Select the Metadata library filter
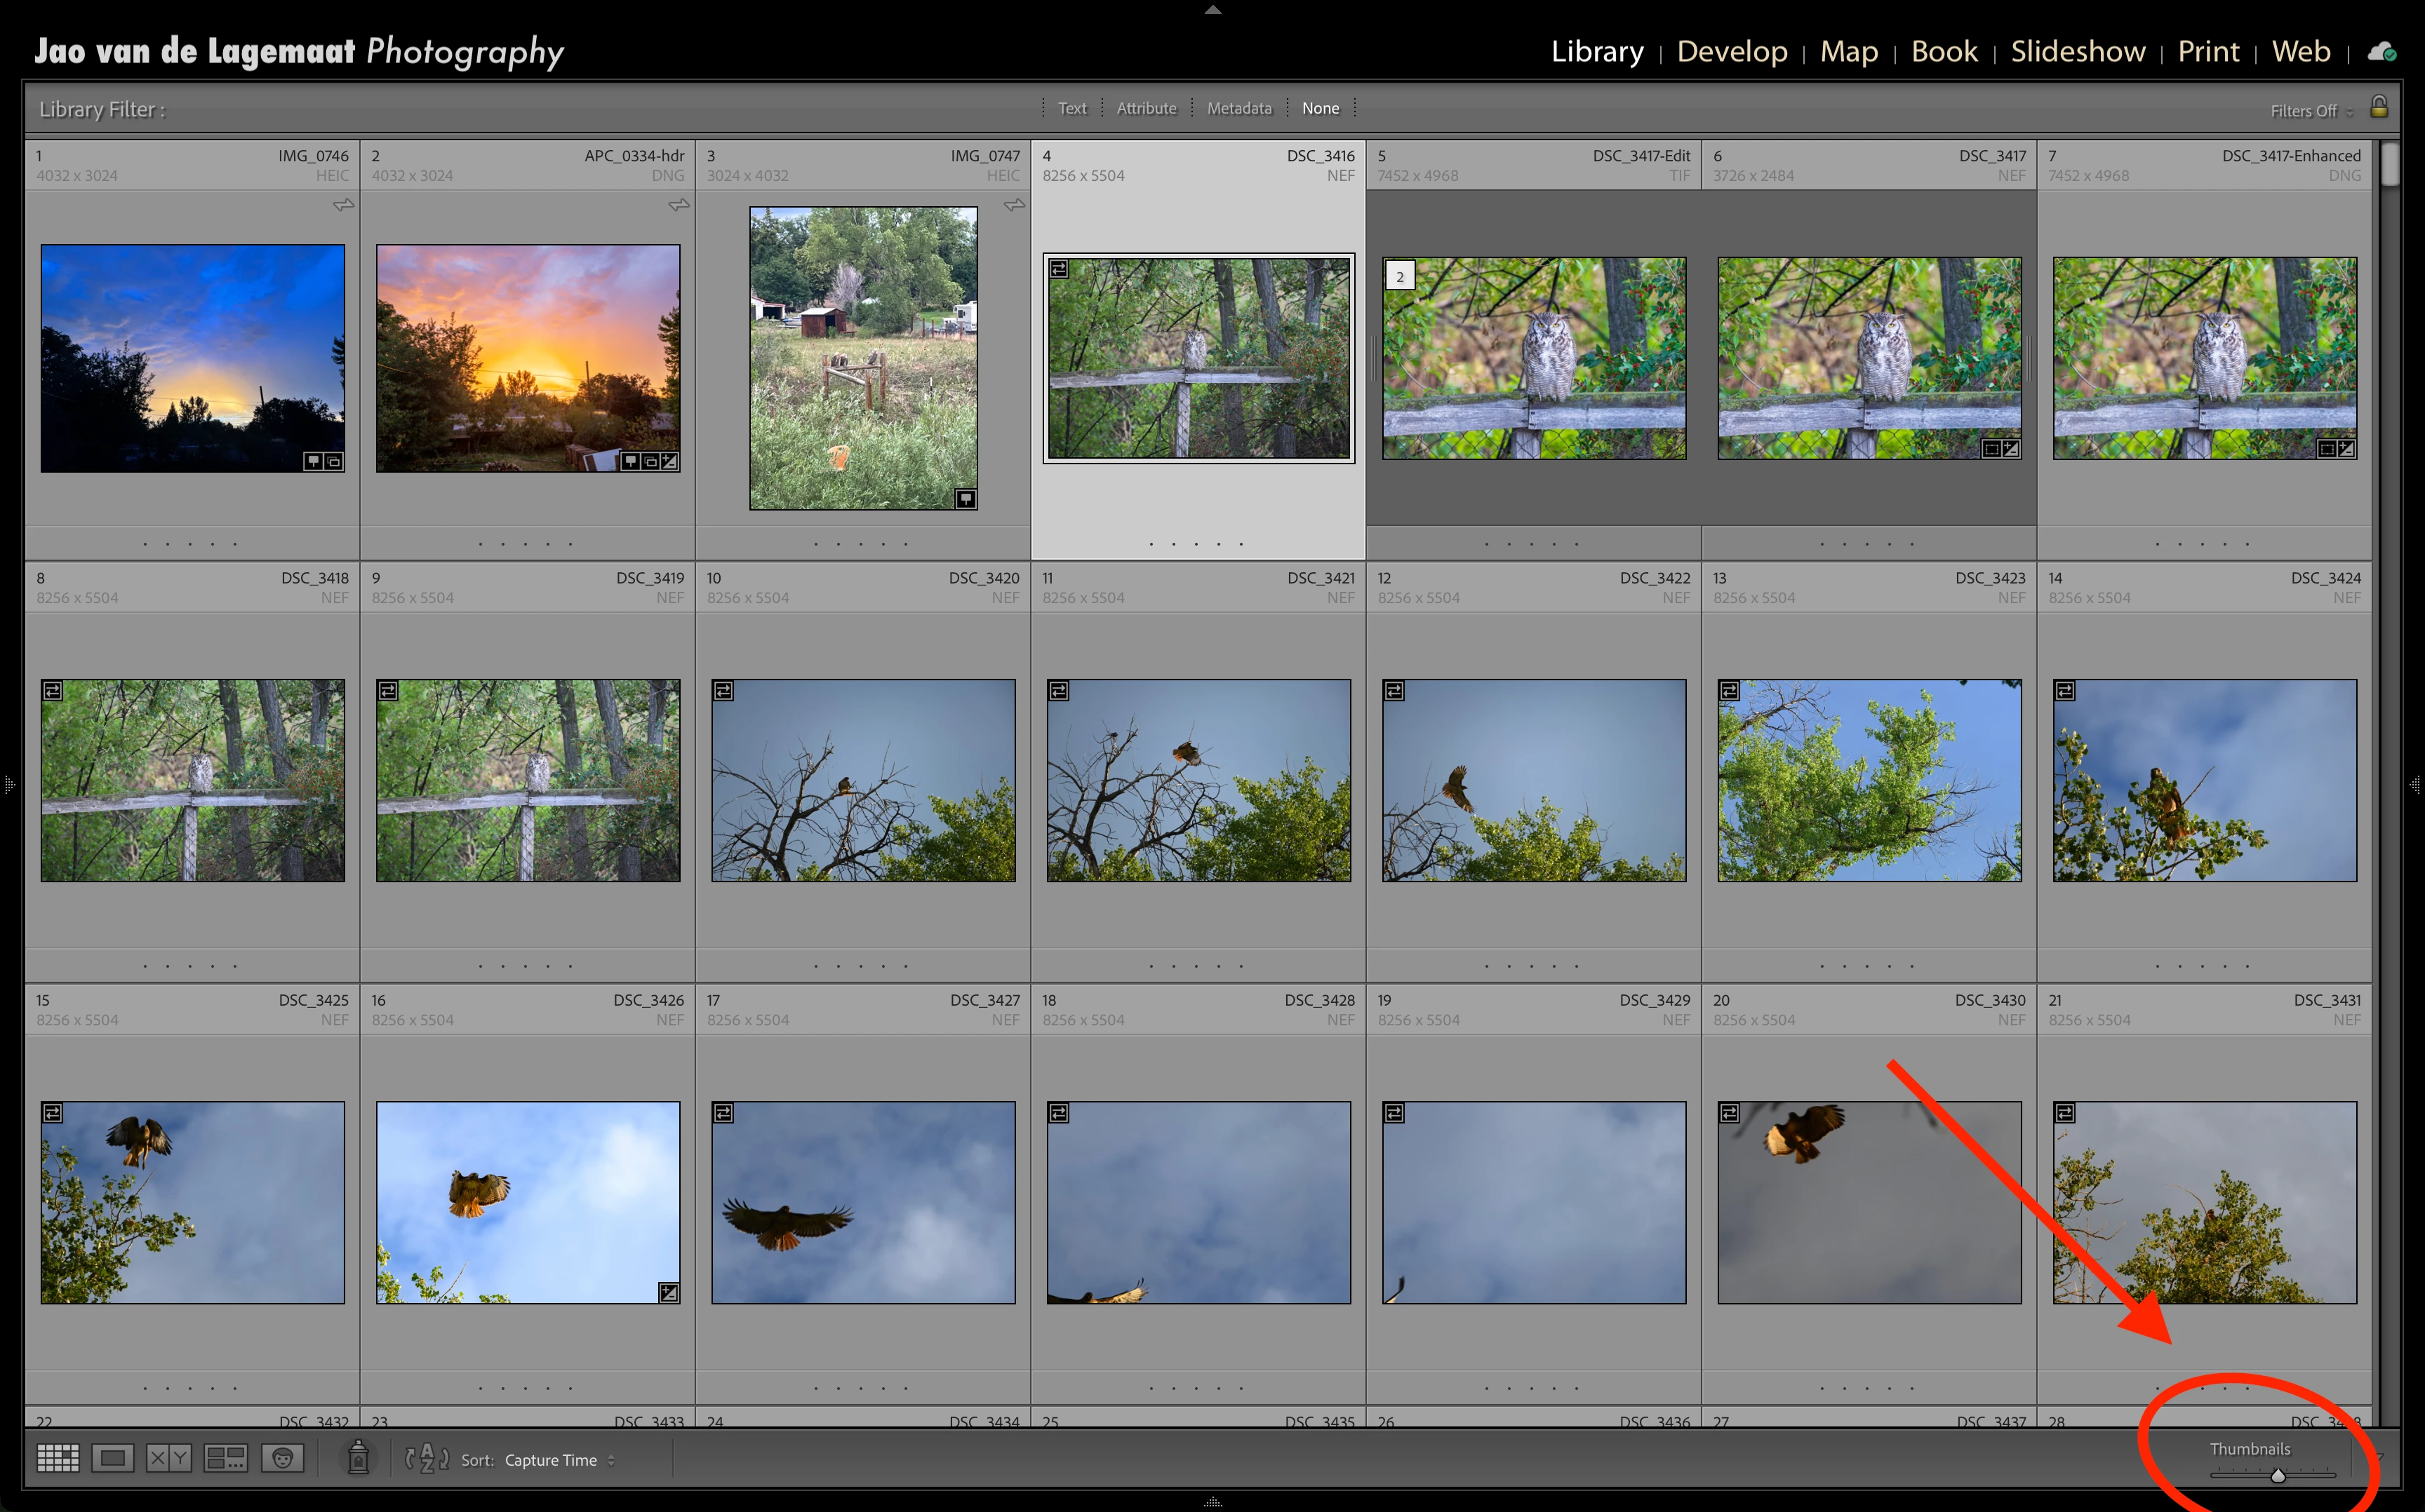 [1238, 108]
